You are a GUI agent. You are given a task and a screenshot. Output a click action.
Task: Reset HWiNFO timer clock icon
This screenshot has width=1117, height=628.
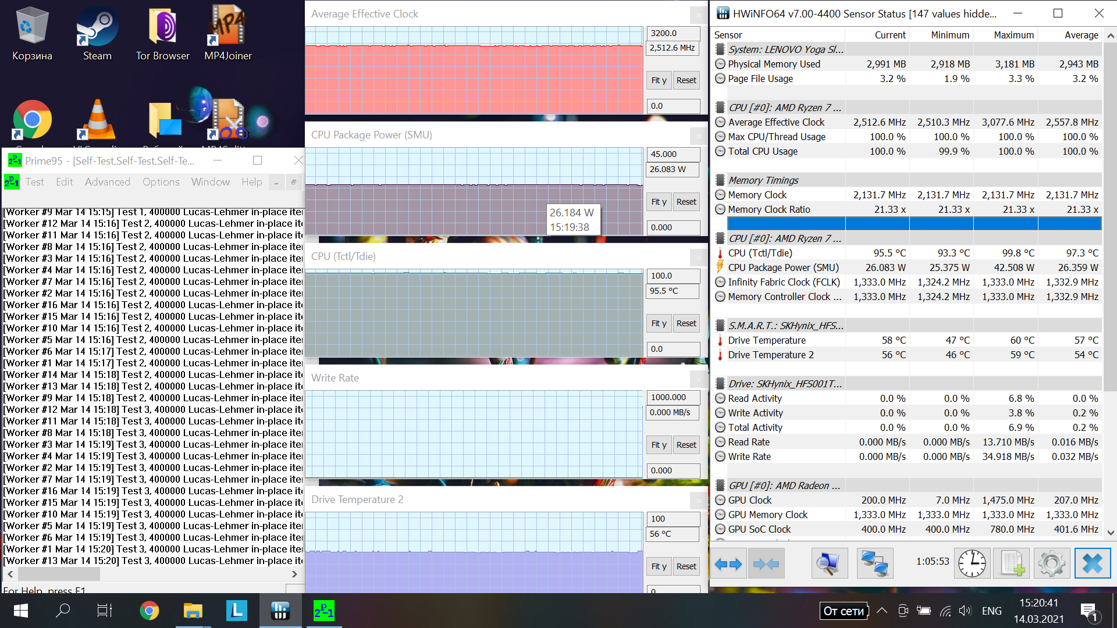(972, 563)
